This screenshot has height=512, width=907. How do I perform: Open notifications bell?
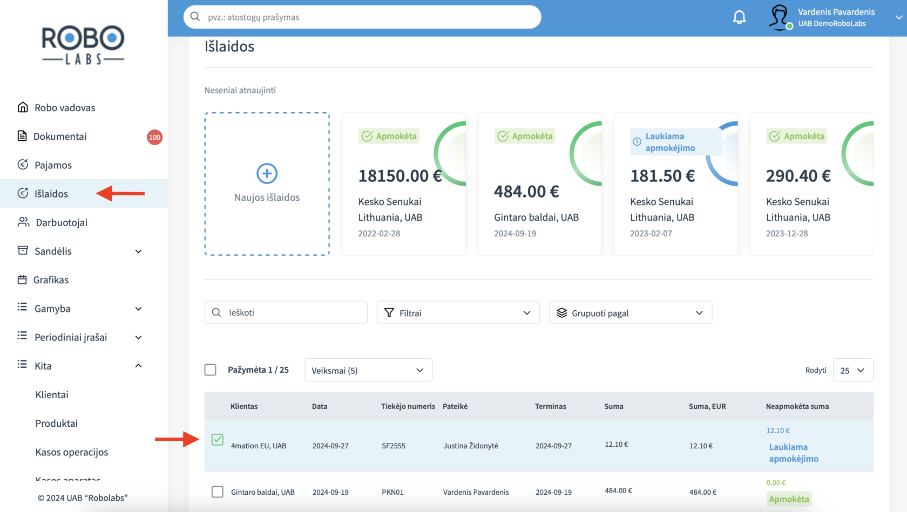(739, 17)
